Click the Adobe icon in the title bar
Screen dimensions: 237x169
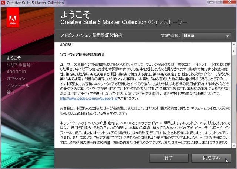pos(3,3)
